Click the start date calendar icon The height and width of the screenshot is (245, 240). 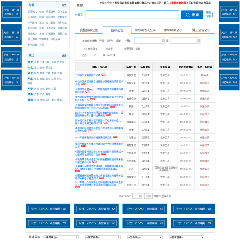pos(163,41)
